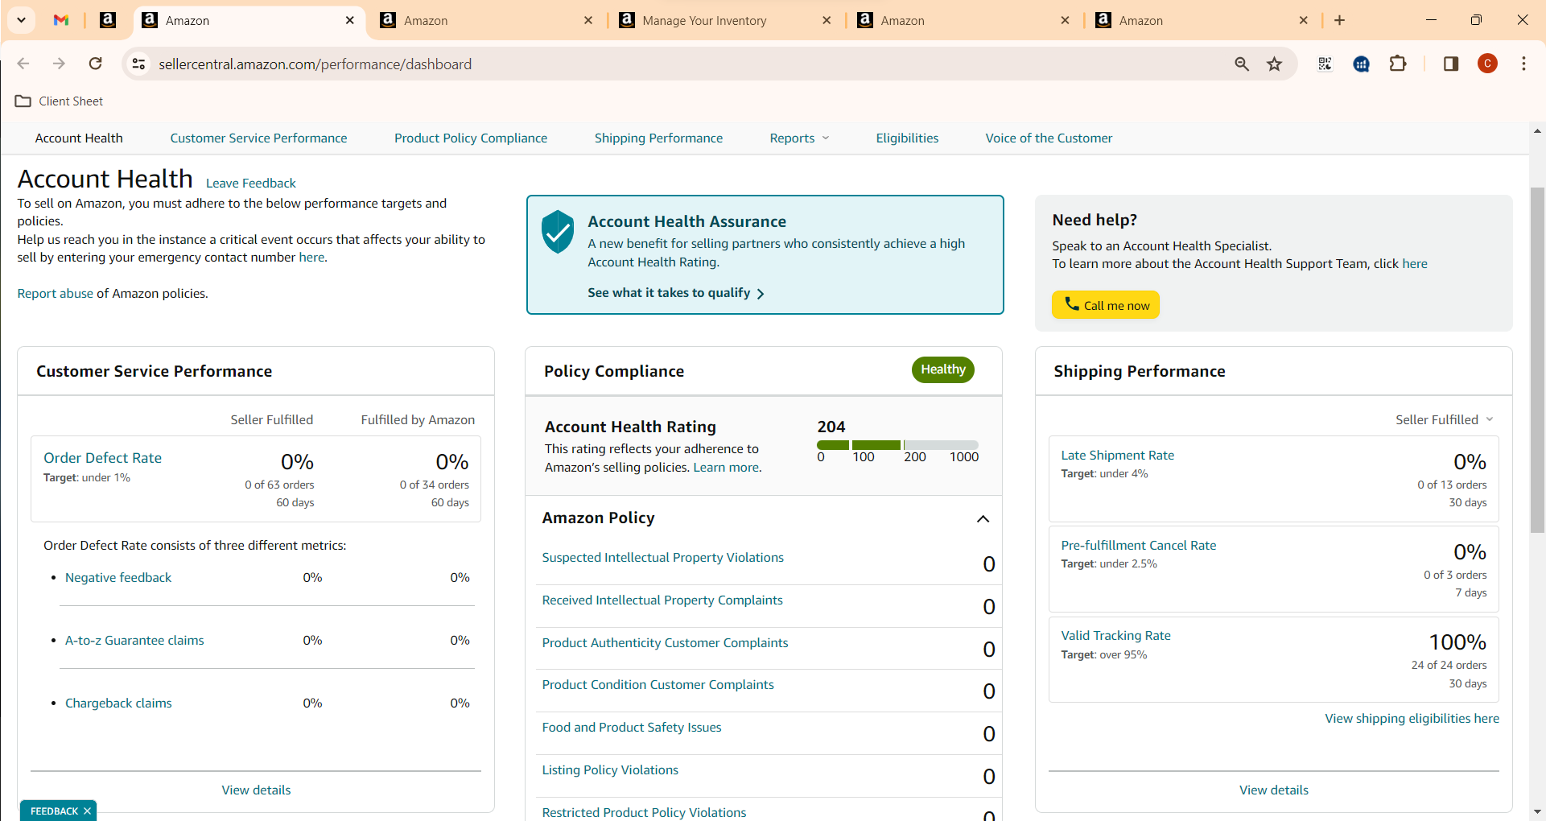Reload the Seller Central page

95,64
